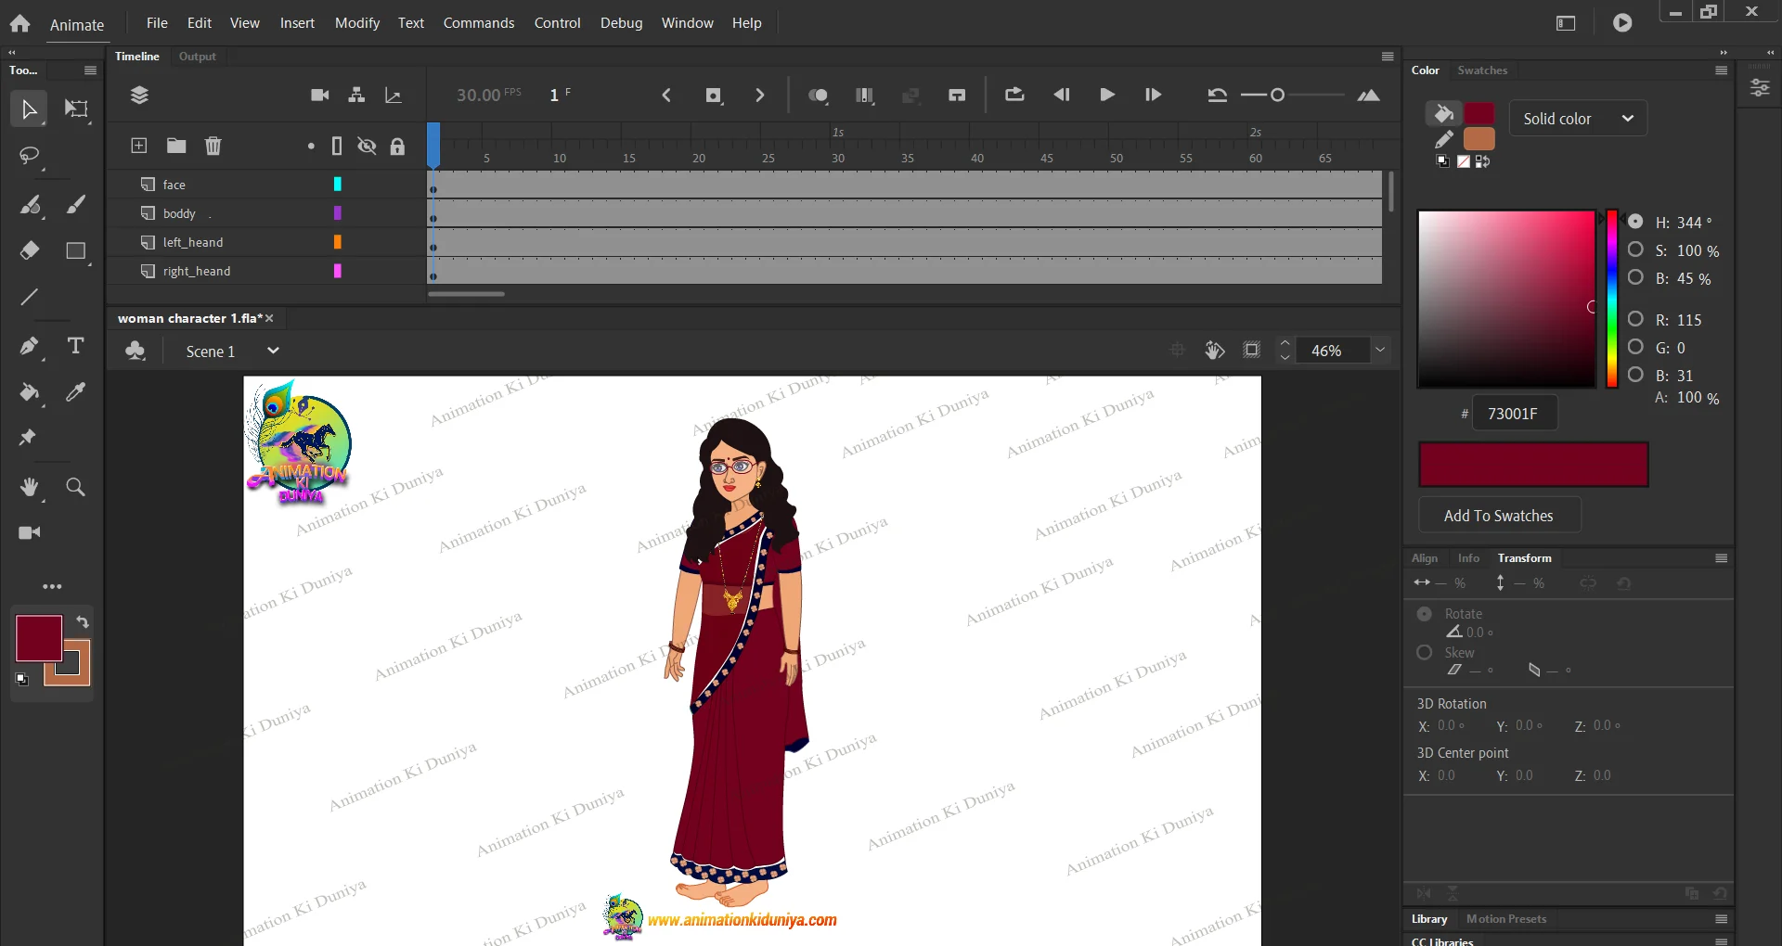Image resolution: width=1782 pixels, height=946 pixels.
Task: Select the Skew radio button
Action: [x=1425, y=652]
